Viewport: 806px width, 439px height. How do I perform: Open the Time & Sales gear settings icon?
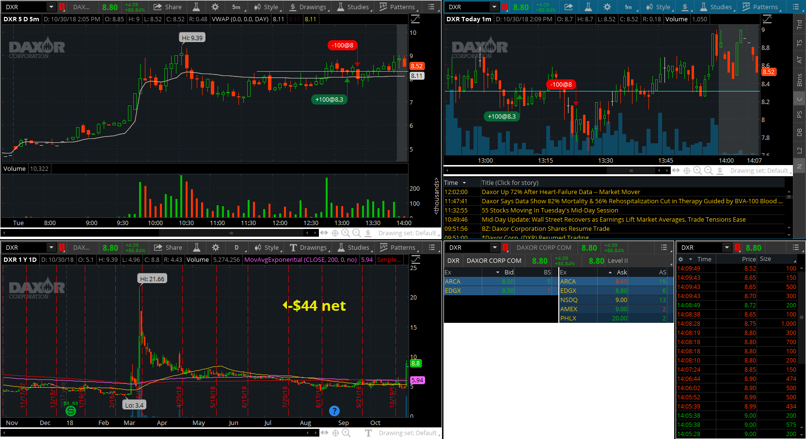(680, 259)
